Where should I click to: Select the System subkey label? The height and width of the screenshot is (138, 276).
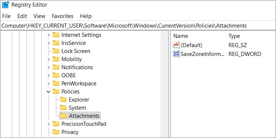pyautogui.click(x=77, y=108)
